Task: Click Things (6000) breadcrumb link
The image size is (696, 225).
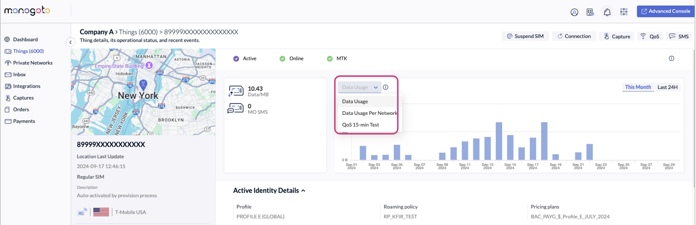Action: click(x=138, y=32)
